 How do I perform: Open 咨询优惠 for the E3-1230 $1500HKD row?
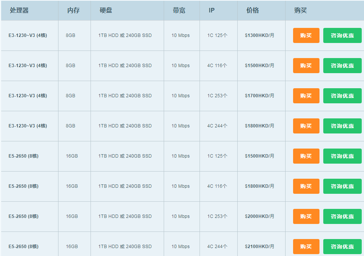tap(342, 66)
